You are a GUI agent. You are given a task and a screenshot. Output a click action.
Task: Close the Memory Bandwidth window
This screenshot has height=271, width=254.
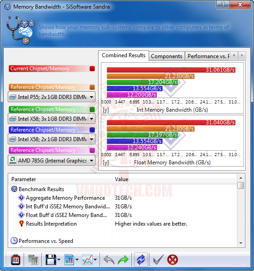240,5
